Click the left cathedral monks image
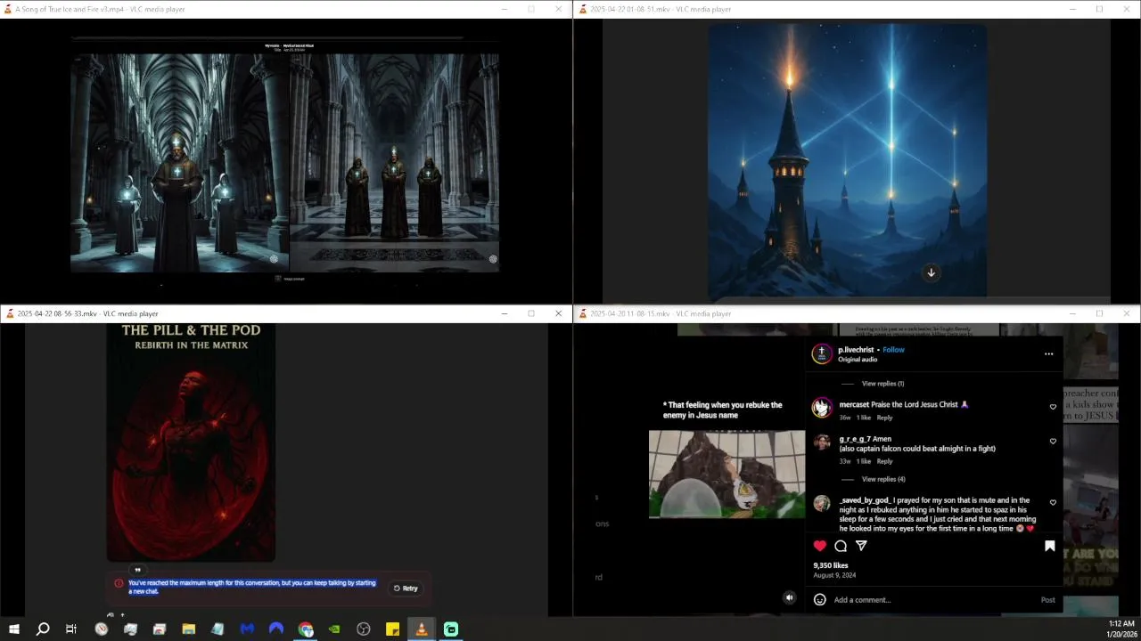The width and height of the screenshot is (1141, 641). pos(179,162)
